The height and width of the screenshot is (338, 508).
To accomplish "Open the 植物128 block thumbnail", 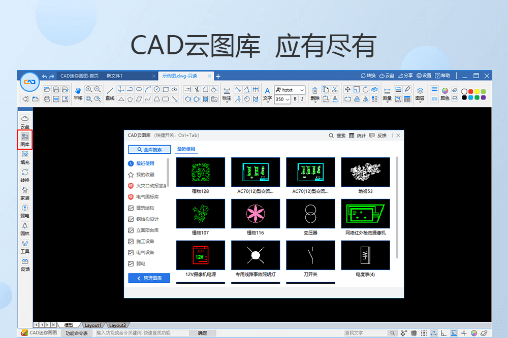I will (x=200, y=172).
